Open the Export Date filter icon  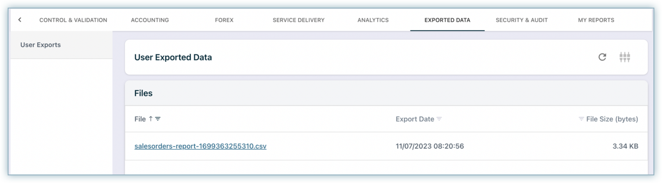click(x=439, y=119)
